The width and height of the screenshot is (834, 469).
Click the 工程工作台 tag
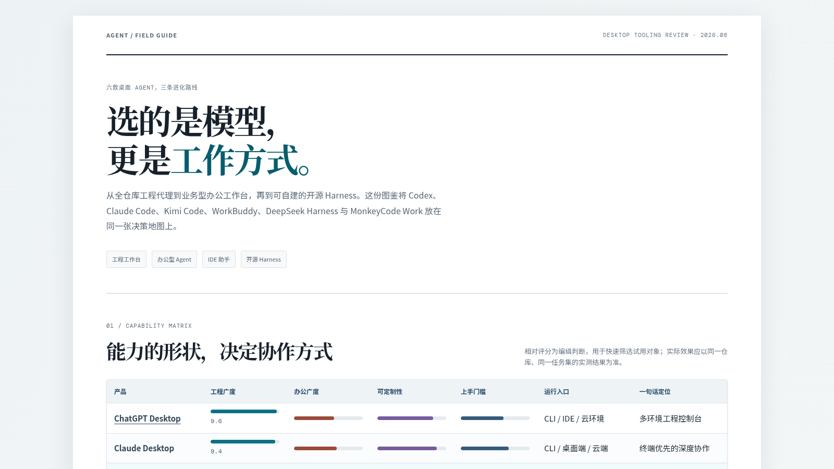click(x=126, y=260)
